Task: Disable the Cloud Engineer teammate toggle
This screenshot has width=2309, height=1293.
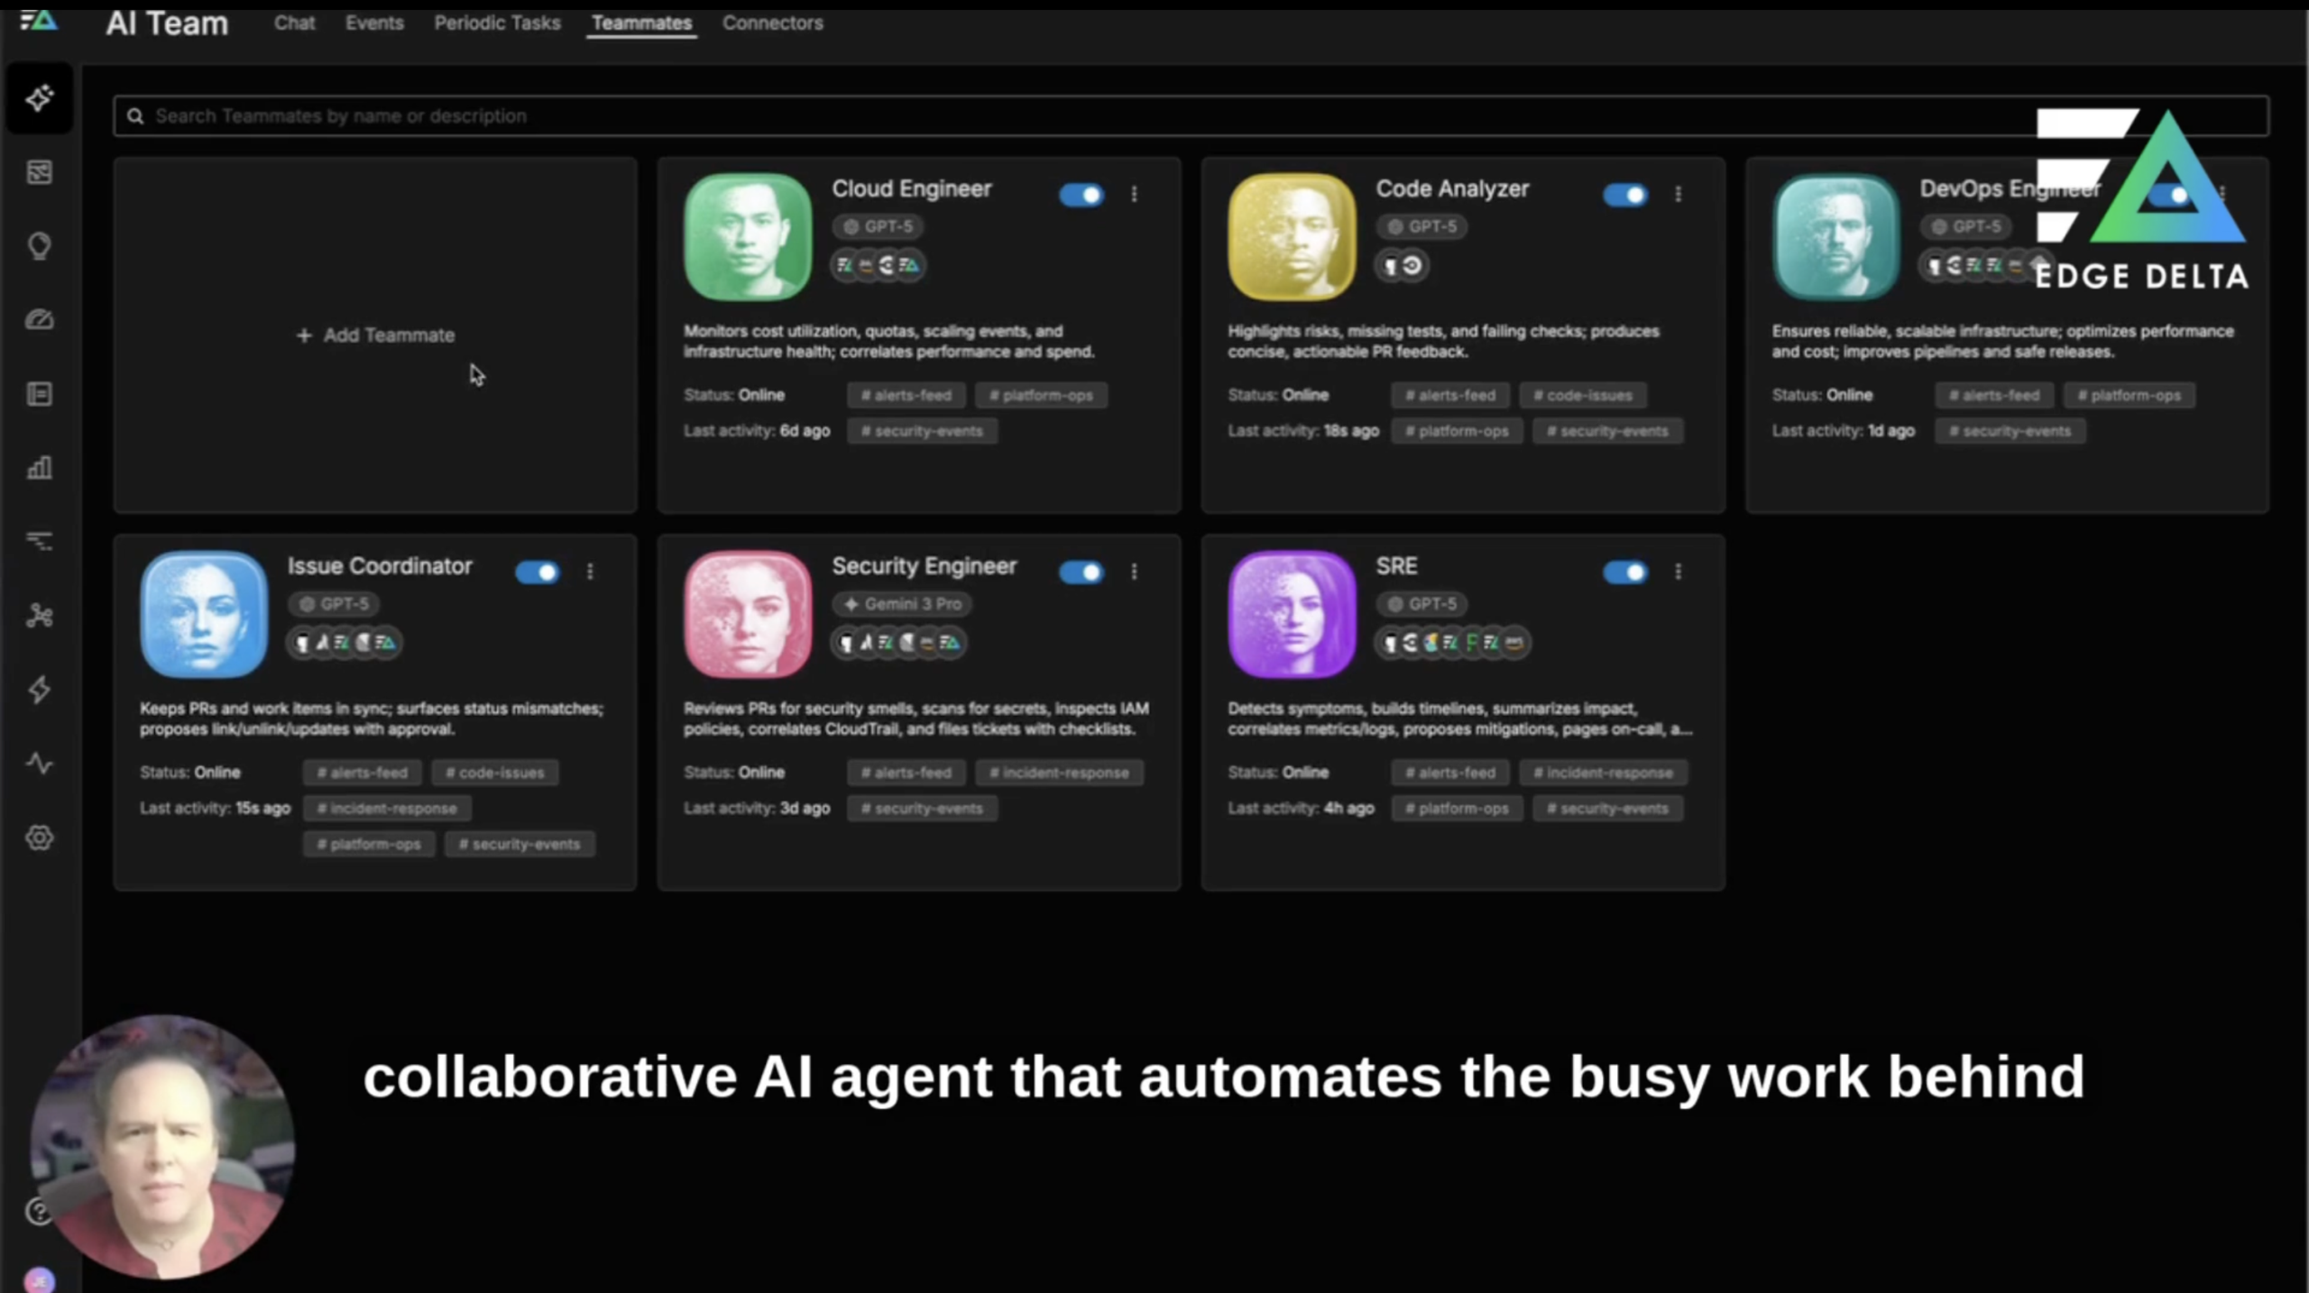Action: (1081, 195)
